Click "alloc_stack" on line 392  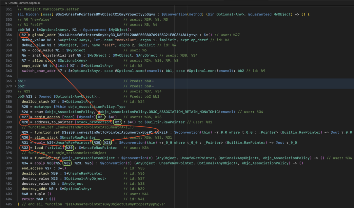46,137
